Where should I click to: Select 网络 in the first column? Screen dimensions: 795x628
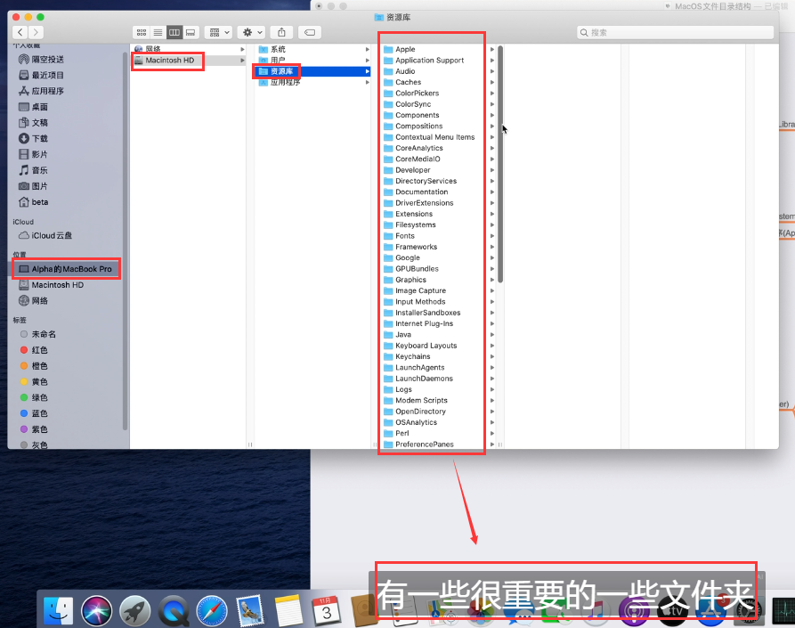point(189,49)
